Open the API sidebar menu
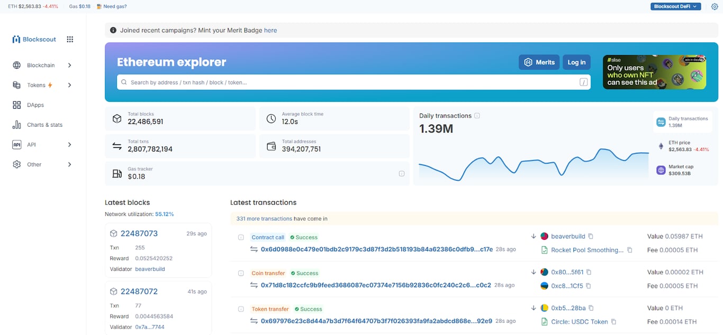The image size is (723, 335). click(42, 145)
